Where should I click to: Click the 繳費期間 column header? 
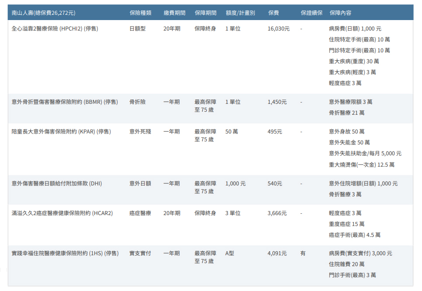coord(174,13)
